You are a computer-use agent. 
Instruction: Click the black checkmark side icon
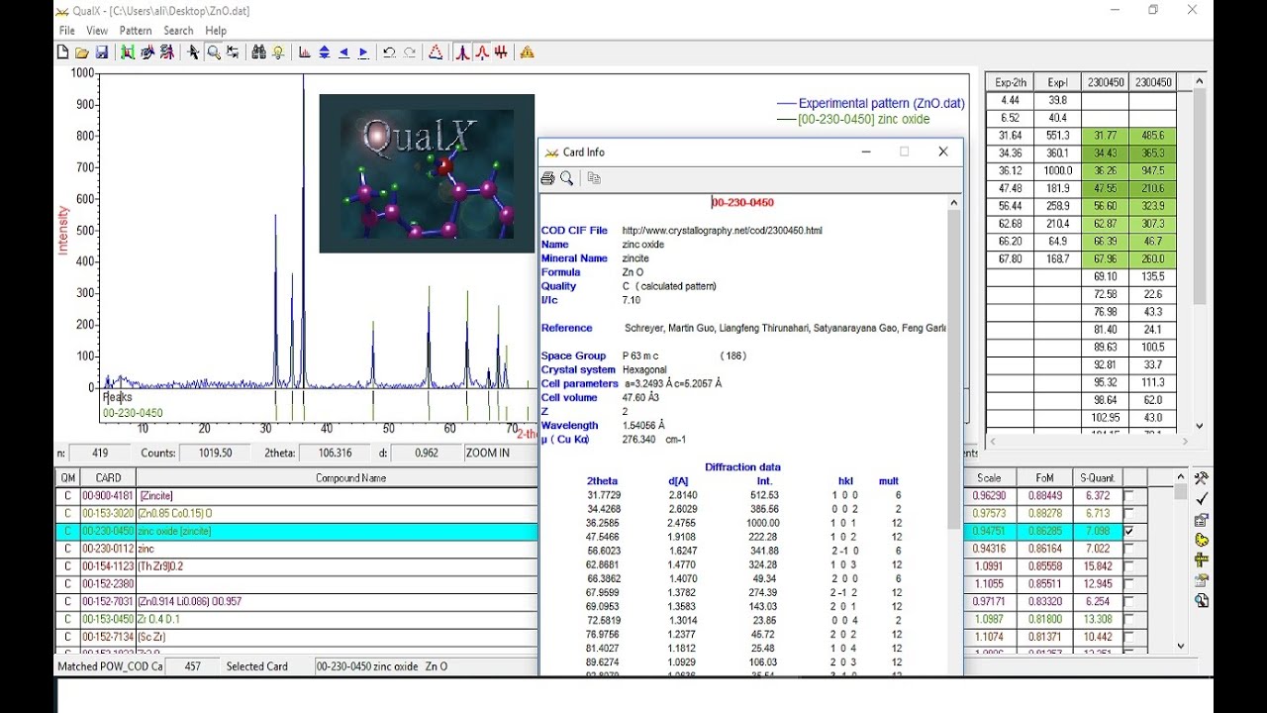click(x=1202, y=499)
